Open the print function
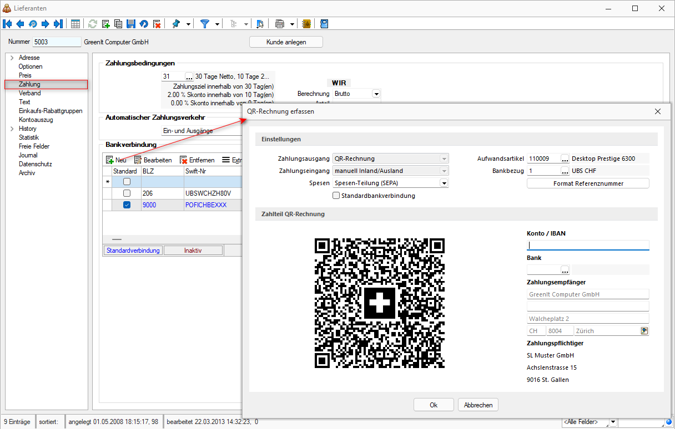Viewport: 675px width, 429px height. pyautogui.click(x=280, y=23)
